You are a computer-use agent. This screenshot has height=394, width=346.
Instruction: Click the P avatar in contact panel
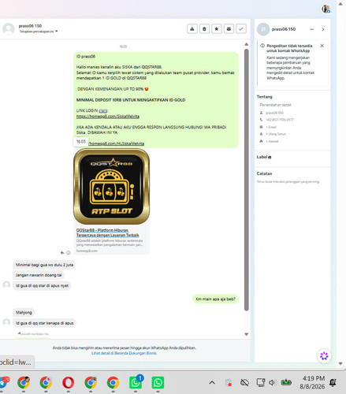263,29
